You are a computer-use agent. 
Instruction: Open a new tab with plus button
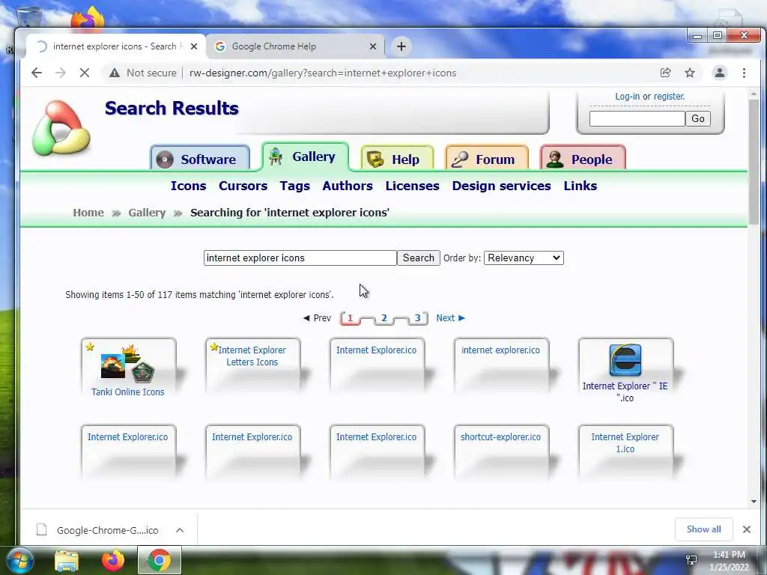[x=401, y=46]
